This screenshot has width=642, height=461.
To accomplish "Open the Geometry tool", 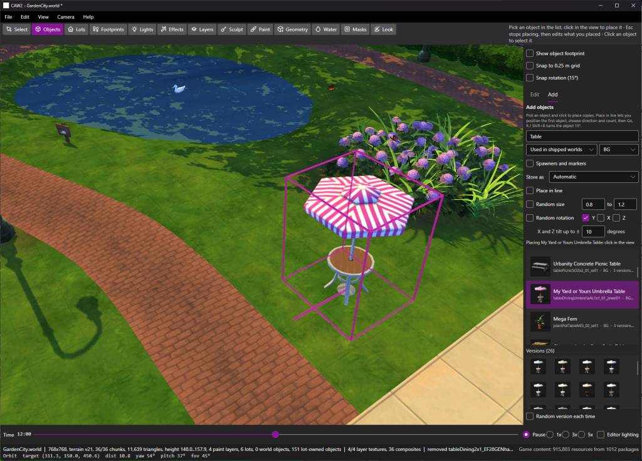I will click(293, 29).
